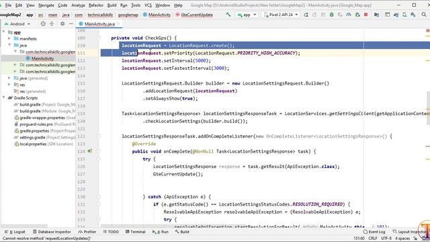The width and height of the screenshot is (430, 242).
Task: Click Attach Debugger to Android Process icon
Action: [357, 15]
